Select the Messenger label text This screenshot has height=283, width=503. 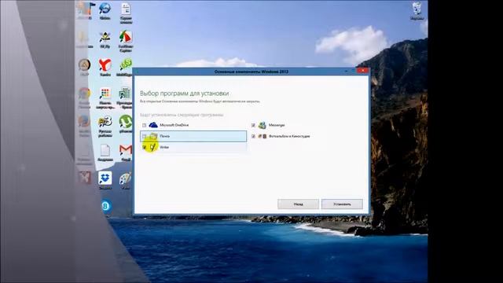[277, 125]
